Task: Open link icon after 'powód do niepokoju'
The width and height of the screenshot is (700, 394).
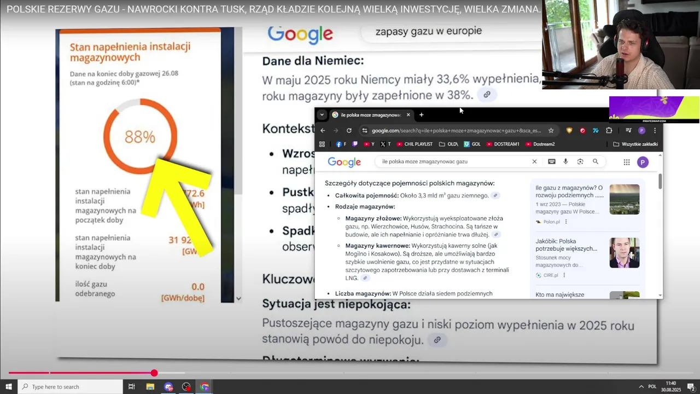Action: (x=437, y=340)
